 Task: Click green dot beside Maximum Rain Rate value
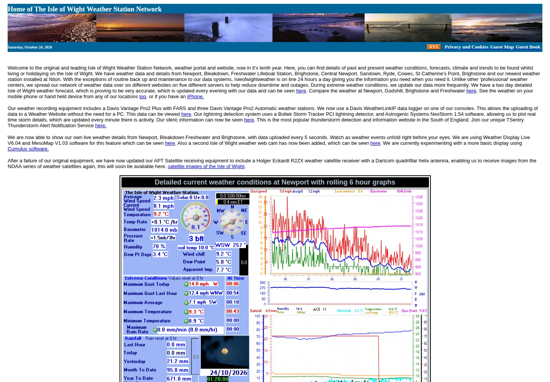155,330
